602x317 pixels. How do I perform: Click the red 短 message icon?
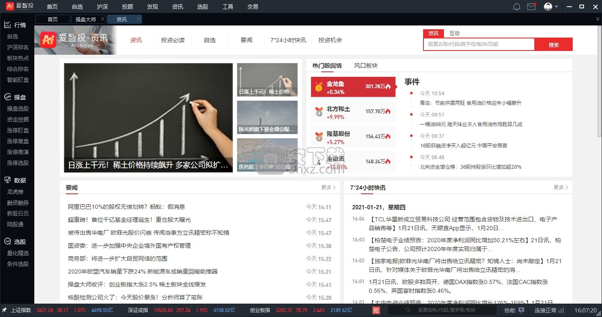(376, 310)
